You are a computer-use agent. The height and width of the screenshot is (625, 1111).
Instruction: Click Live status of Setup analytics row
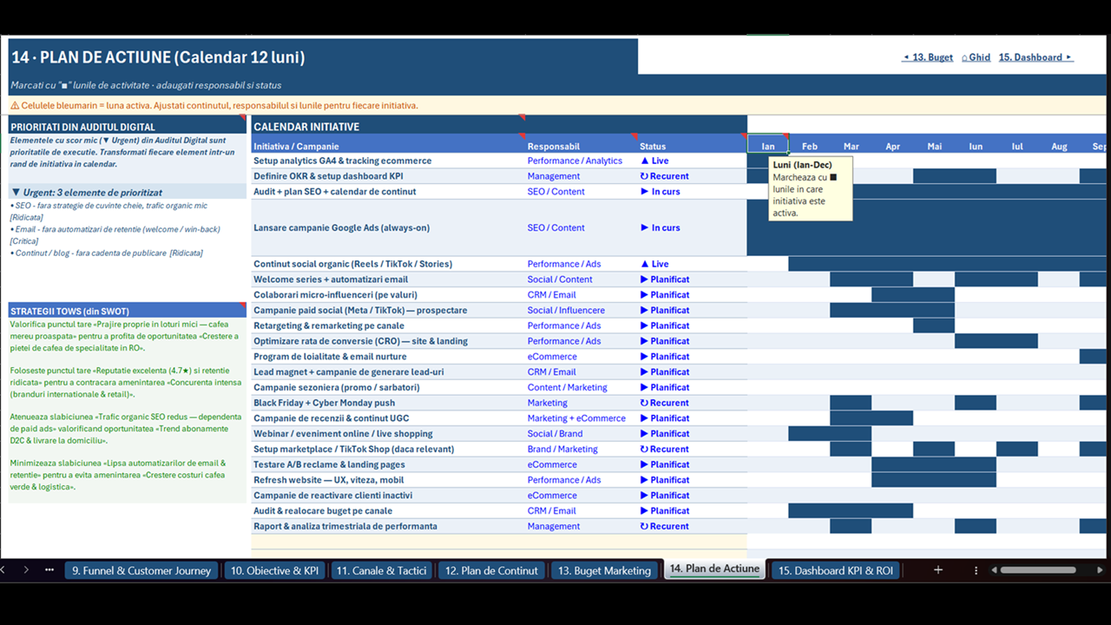click(692, 161)
